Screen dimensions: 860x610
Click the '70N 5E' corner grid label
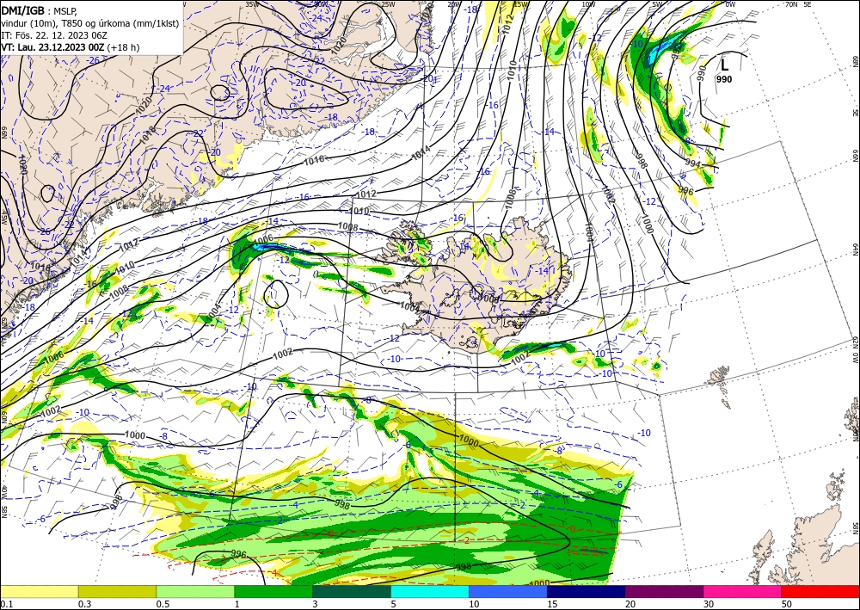pos(798,4)
